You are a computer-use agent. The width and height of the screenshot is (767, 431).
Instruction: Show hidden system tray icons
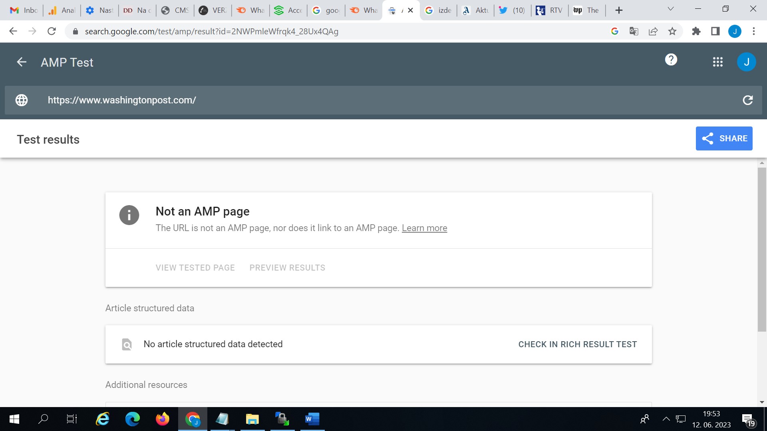(666, 419)
